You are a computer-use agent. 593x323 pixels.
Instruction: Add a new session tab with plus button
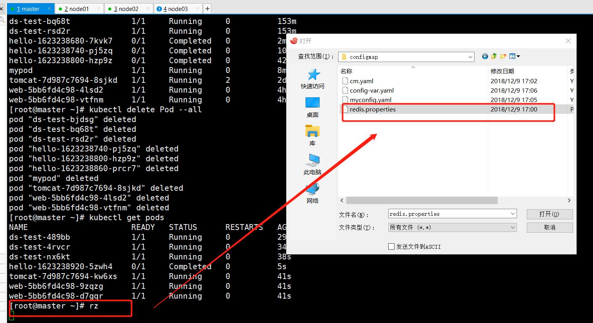click(207, 9)
